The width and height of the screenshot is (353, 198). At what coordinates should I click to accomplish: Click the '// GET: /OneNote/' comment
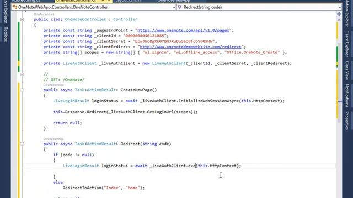[64, 80]
